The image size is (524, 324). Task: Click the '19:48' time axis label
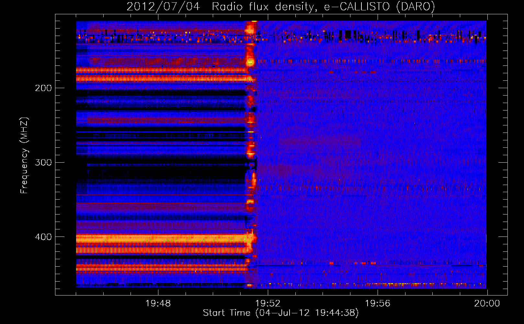[x=158, y=304]
